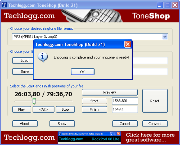Set the Start position button

pyautogui.click(x=94, y=101)
